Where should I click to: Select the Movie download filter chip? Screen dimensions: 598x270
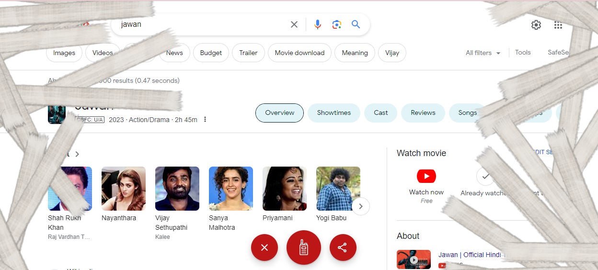tap(299, 53)
